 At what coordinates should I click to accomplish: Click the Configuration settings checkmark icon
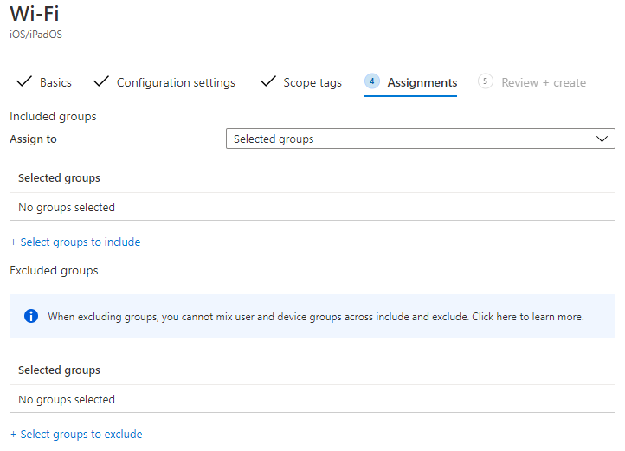(x=100, y=81)
